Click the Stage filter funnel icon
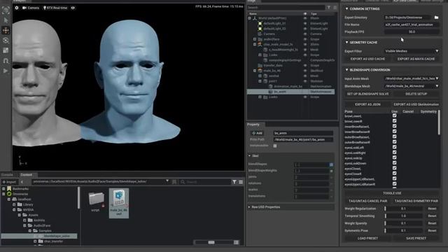Screen dimensions: 448x252 (x=329, y=8)
